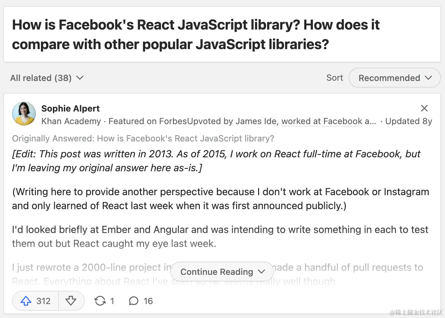Open the Recommended sort dropdown
The width and height of the screenshot is (445, 318).
pos(394,78)
